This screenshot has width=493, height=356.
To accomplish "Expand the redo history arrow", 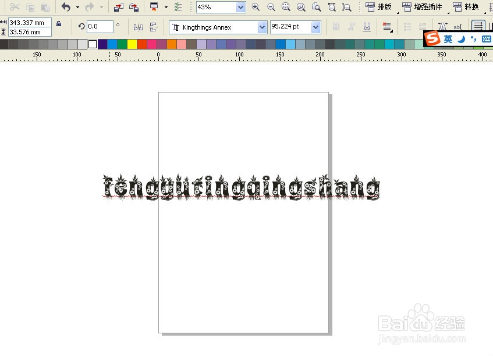I will pos(101,7).
